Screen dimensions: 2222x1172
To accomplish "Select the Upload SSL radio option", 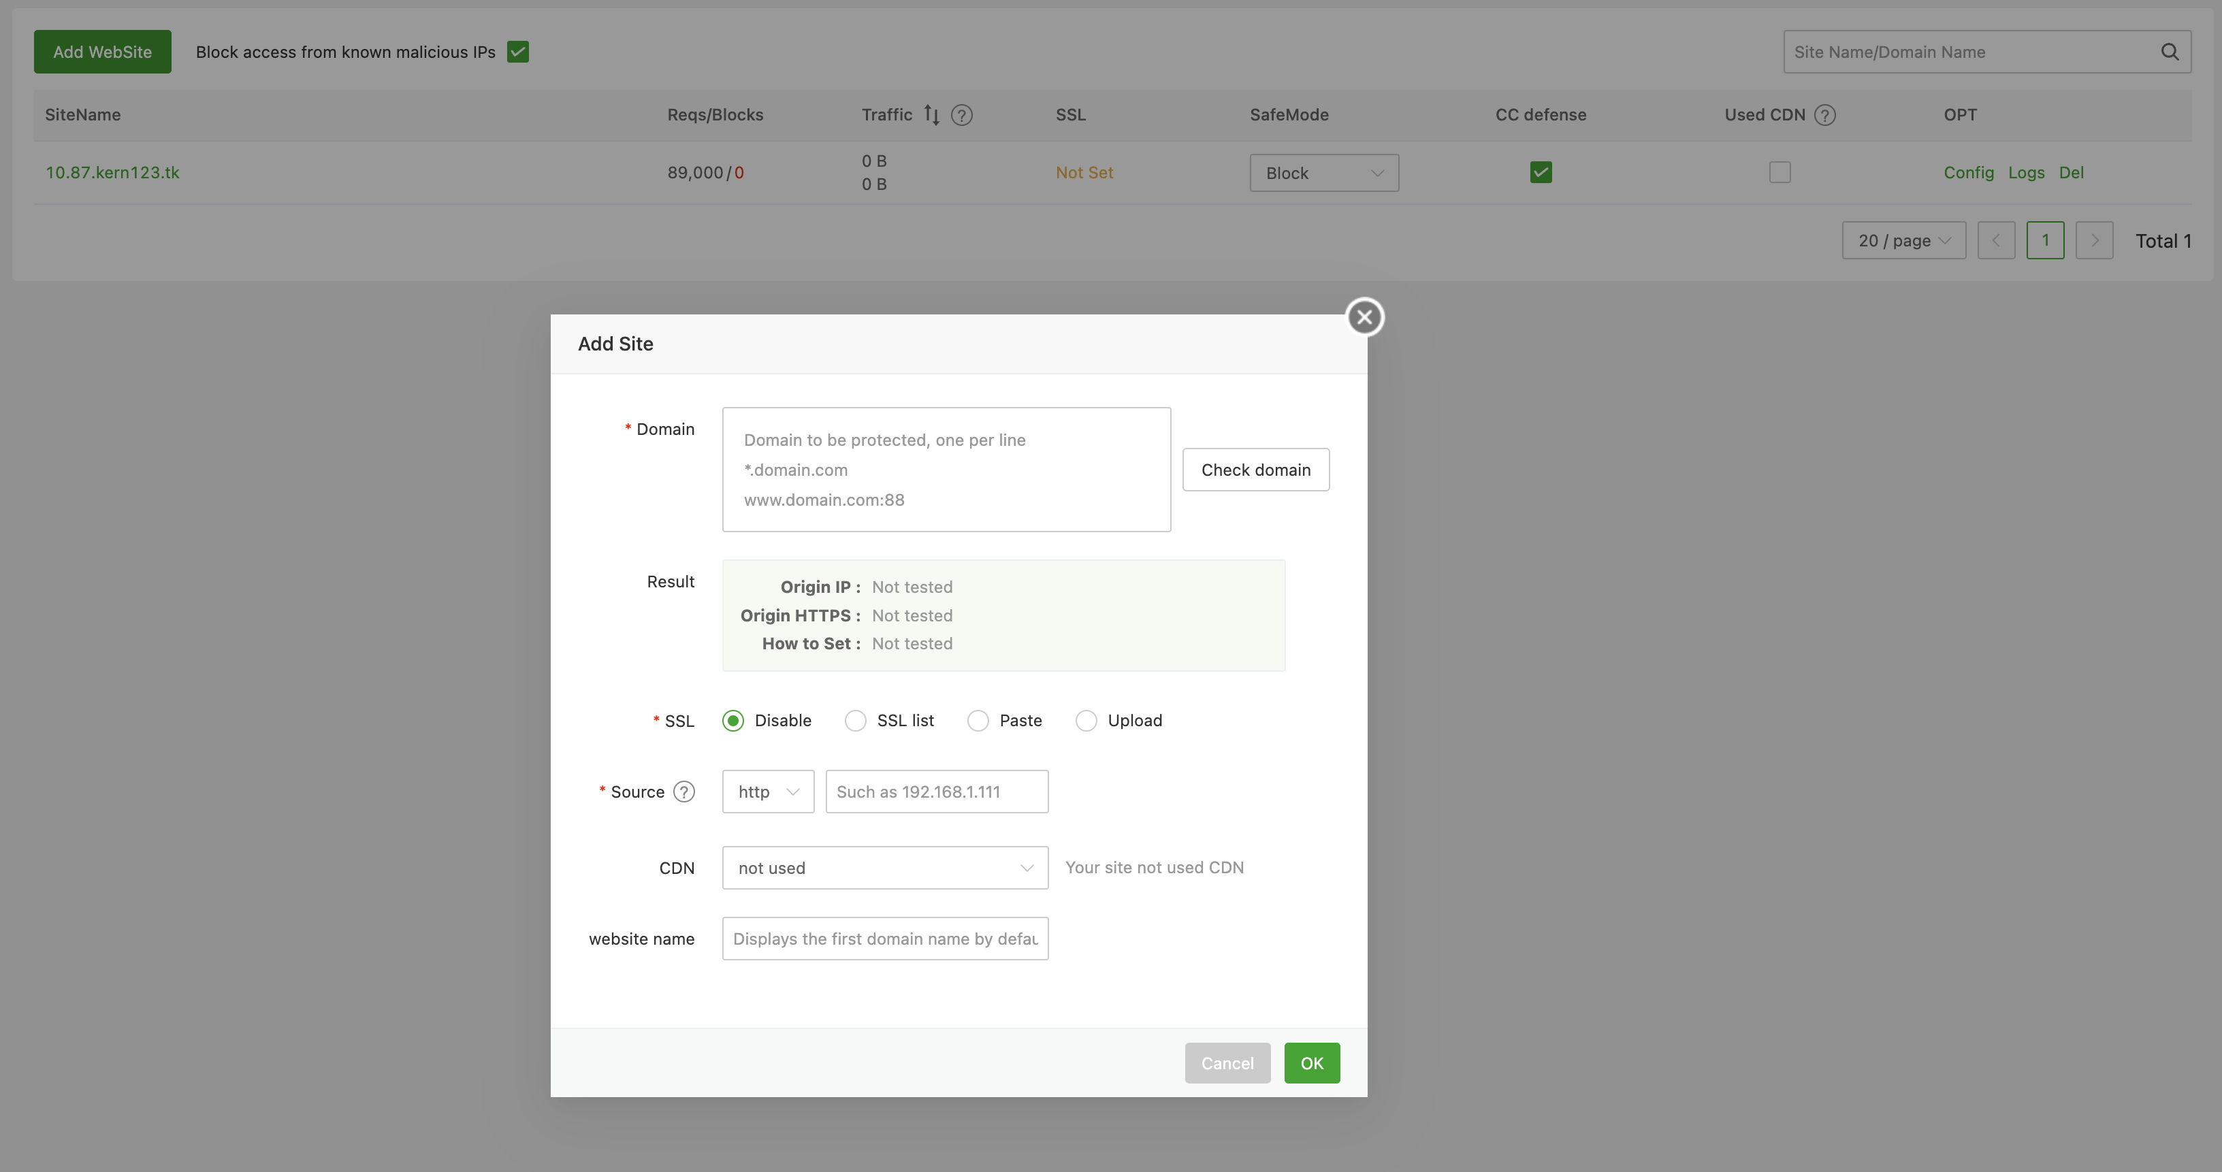I will (x=1086, y=721).
